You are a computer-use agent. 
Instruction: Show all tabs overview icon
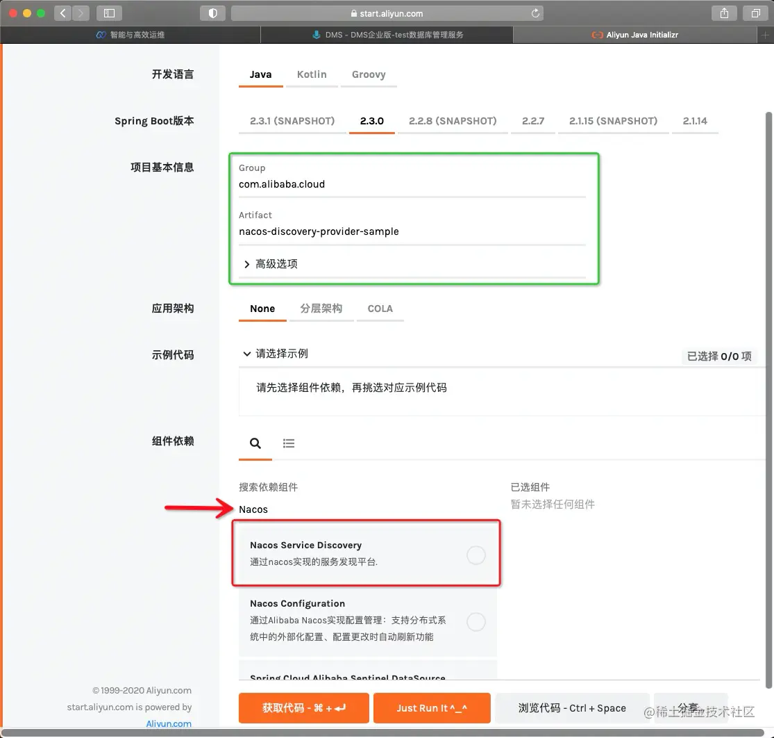click(755, 13)
